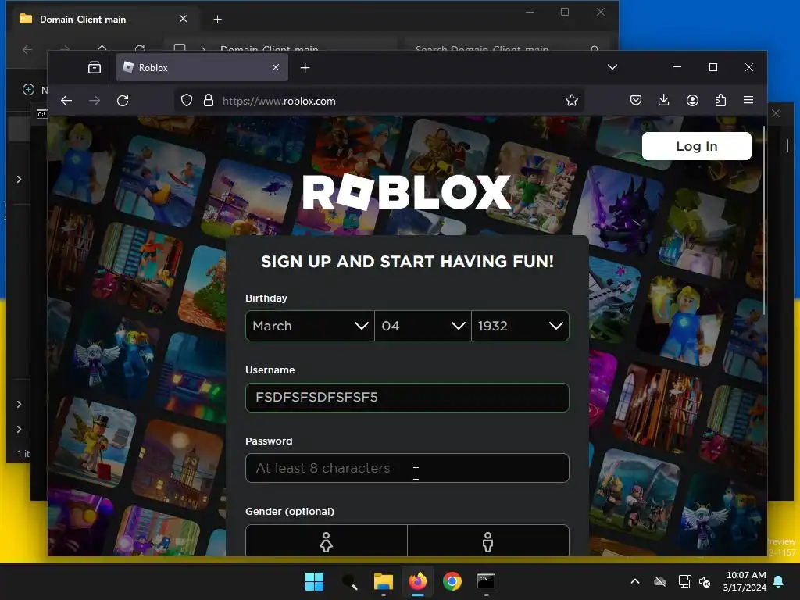Open the cloud sync tray icon
800x600 pixels.
[660, 581]
